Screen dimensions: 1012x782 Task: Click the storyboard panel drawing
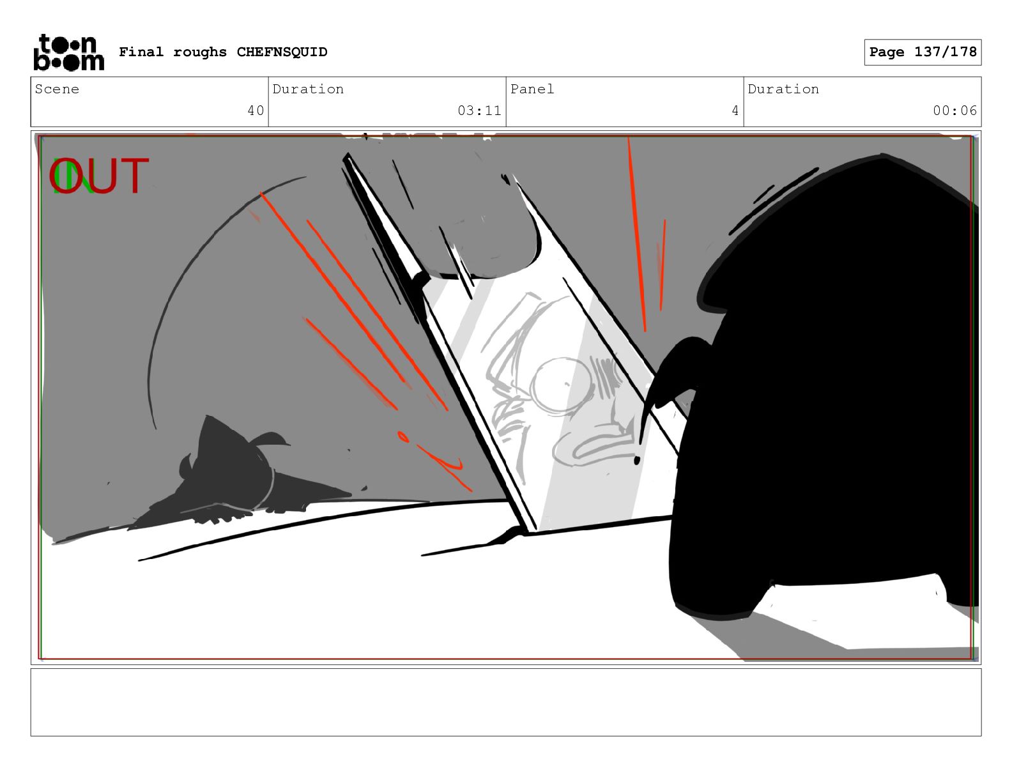pyautogui.click(x=506, y=397)
